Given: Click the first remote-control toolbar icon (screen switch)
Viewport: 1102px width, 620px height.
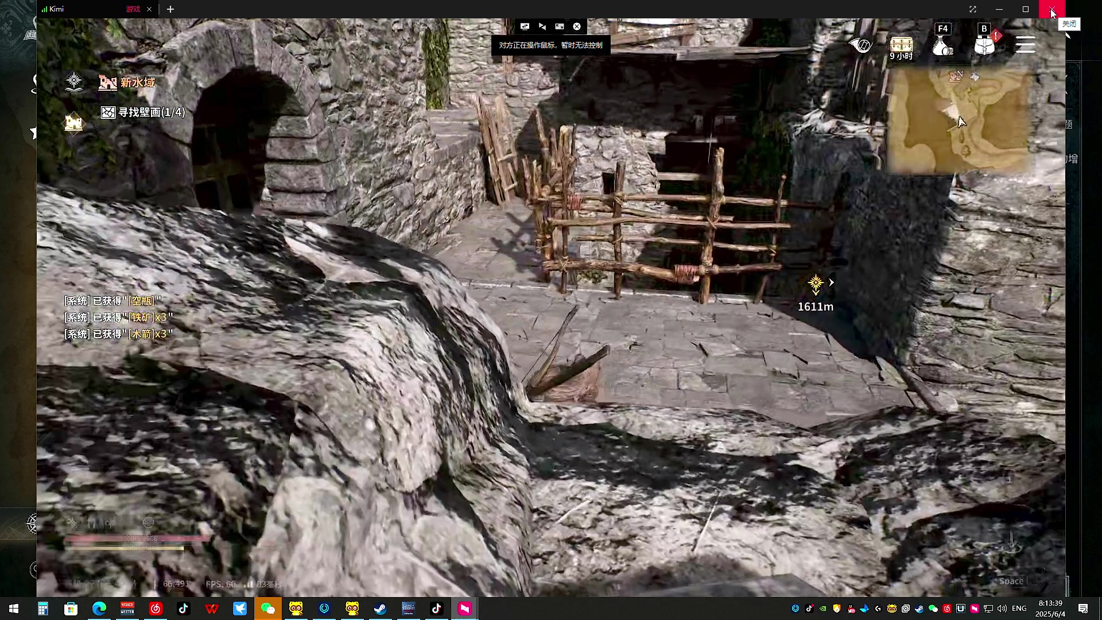Looking at the screenshot, I should pos(525,26).
